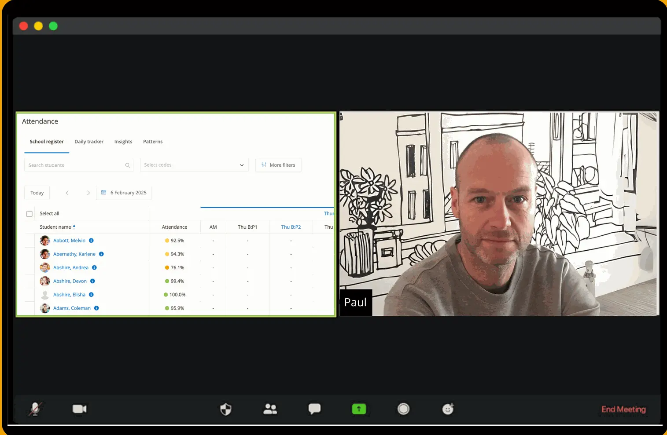Click End Meeting
667x435 pixels.
tap(623, 409)
